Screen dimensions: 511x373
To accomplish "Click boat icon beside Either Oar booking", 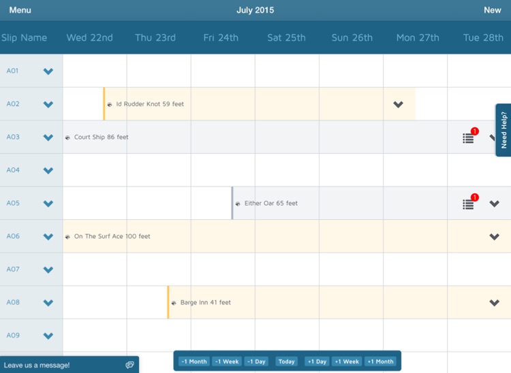I will pyautogui.click(x=238, y=204).
